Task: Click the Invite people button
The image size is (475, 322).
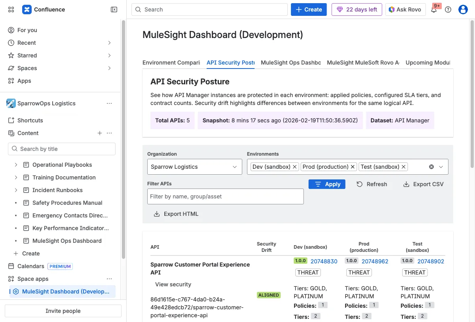Action: pyautogui.click(x=63, y=311)
